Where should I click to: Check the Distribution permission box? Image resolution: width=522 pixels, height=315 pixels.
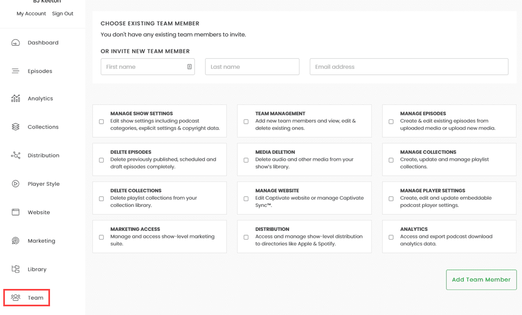(x=246, y=236)
